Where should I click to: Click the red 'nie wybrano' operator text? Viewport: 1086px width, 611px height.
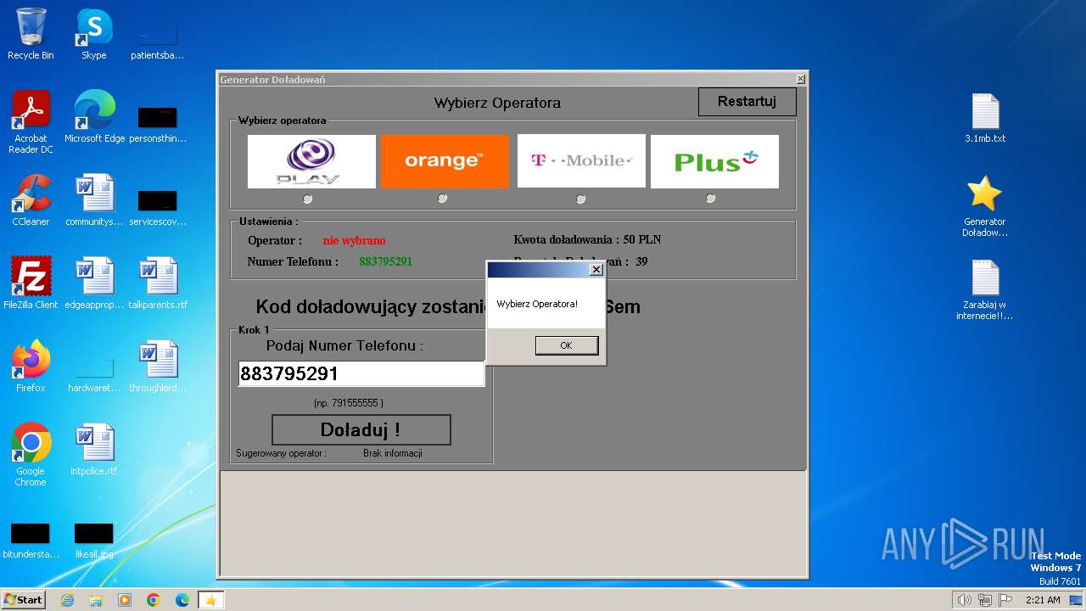tap(354, 240)
